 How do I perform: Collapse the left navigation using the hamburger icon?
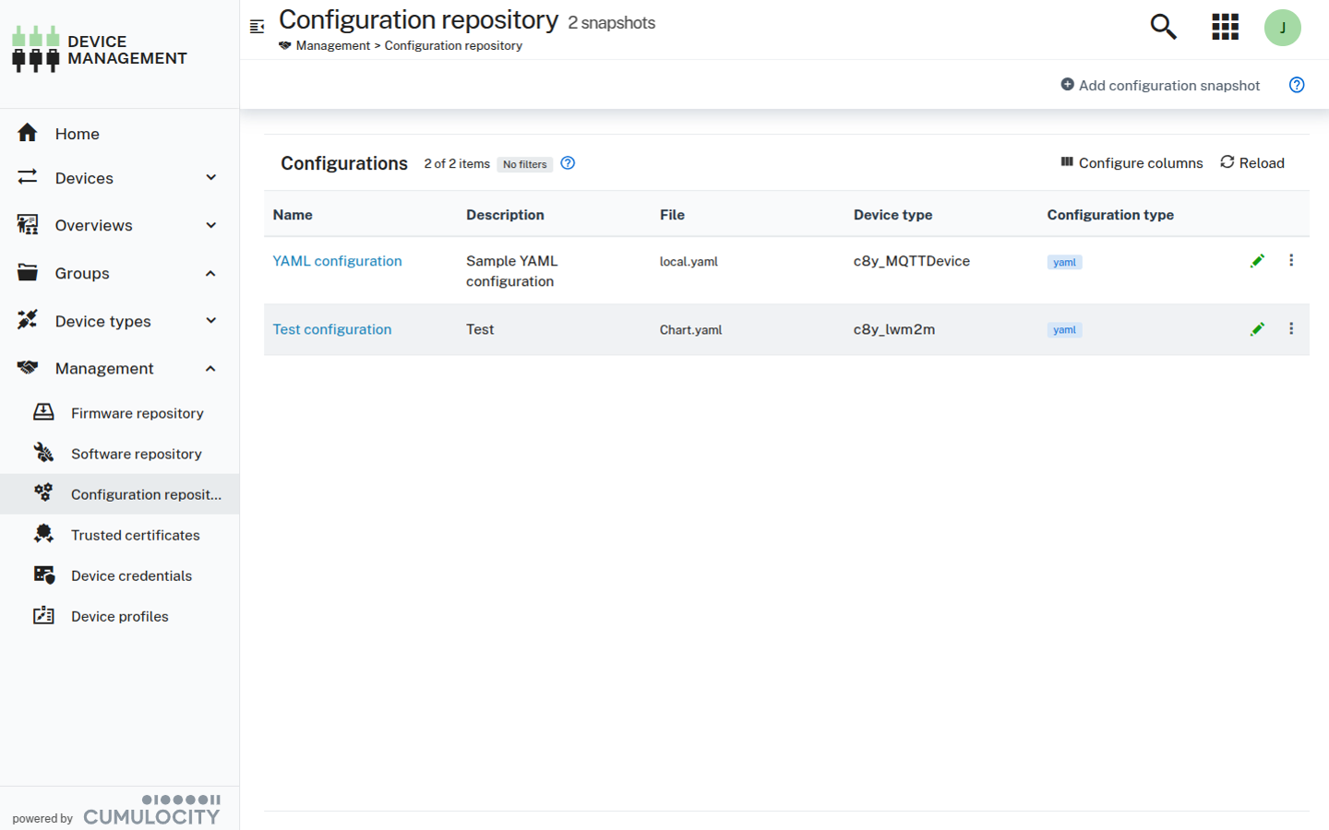tap(257, 27)
